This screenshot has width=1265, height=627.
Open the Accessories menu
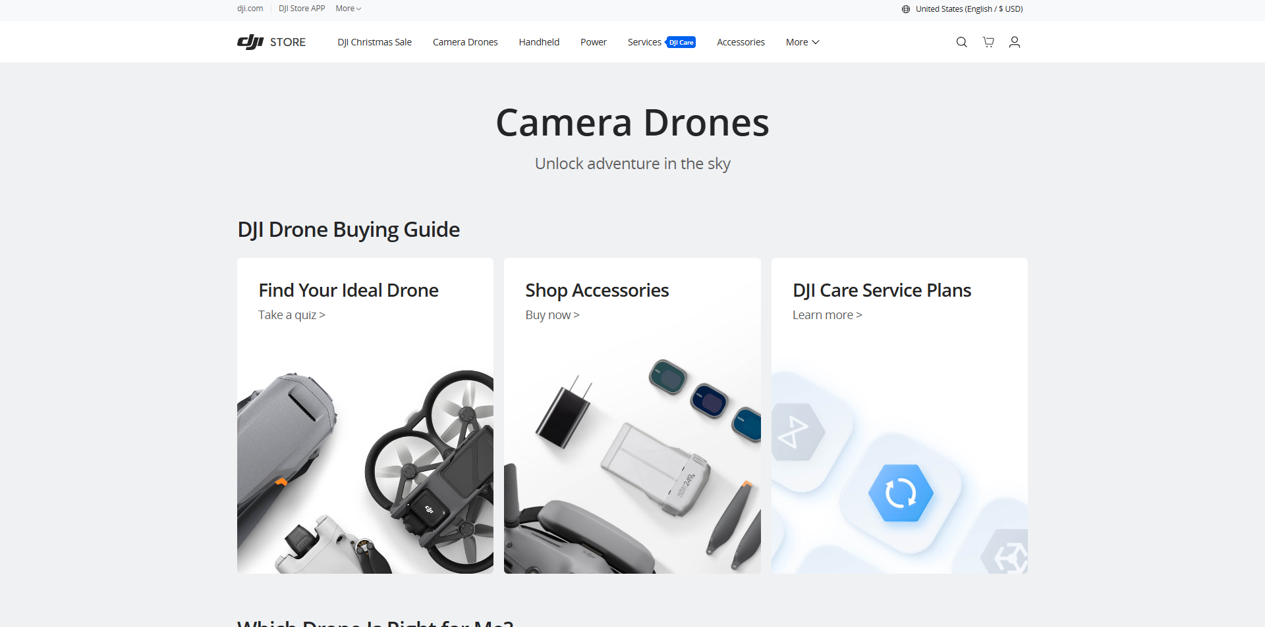click(x=741, y=41)
